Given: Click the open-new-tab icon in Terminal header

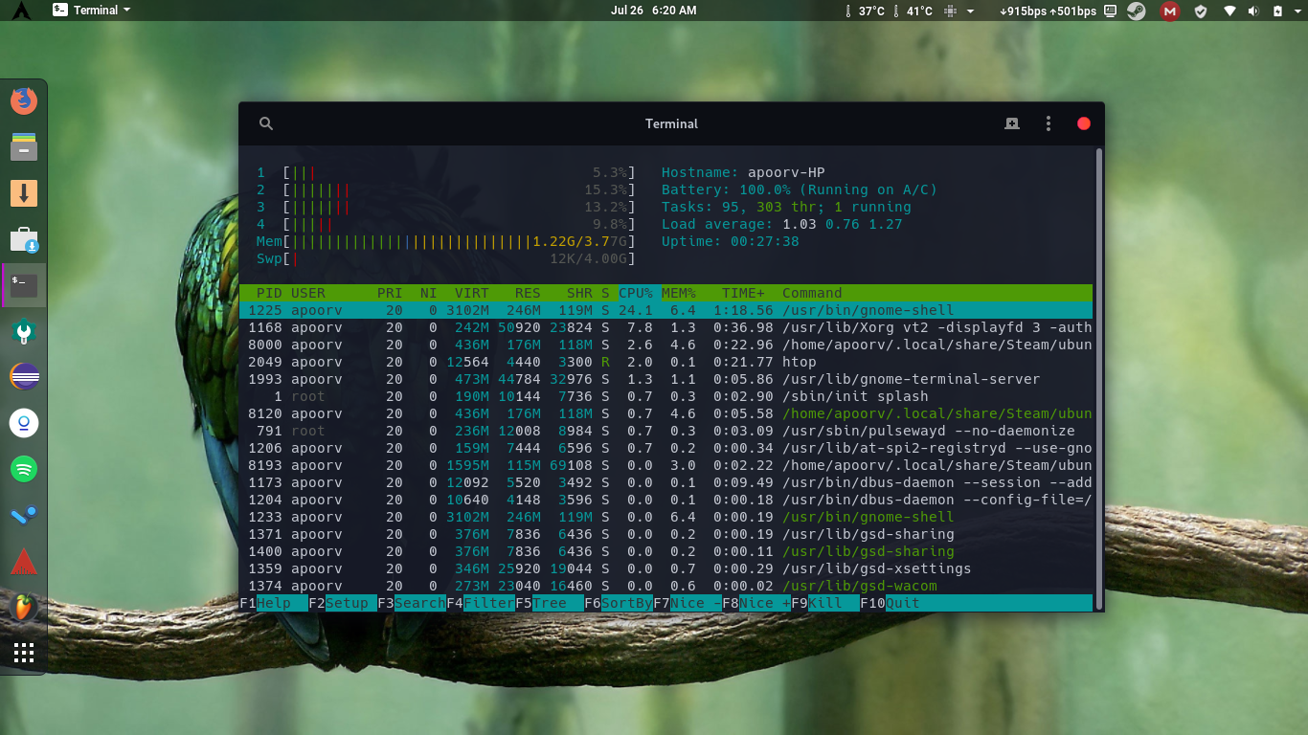Looking at the screenshot, I should click(1012, 123).
